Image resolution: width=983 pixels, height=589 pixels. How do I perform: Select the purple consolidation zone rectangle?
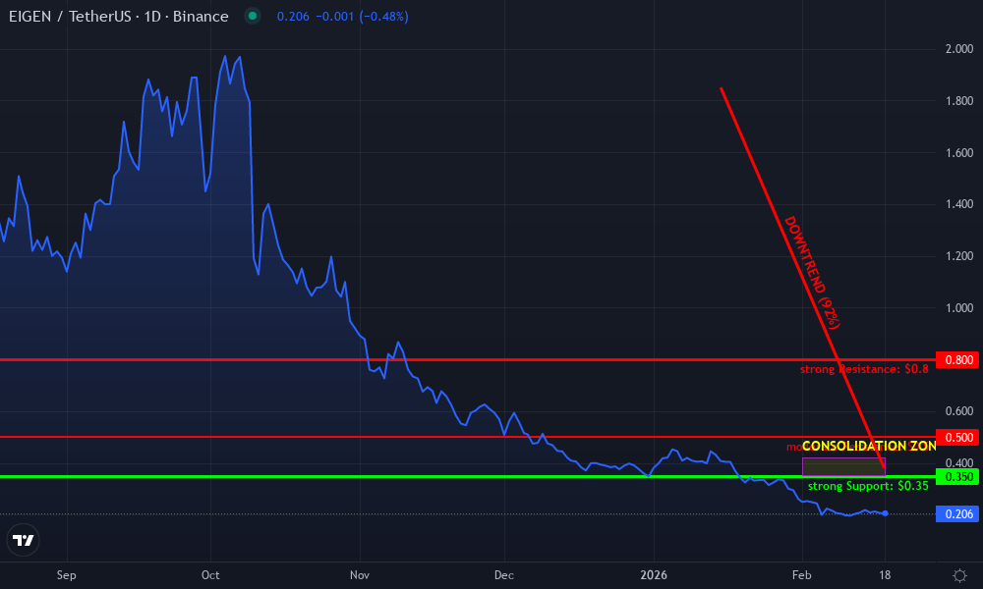pyautogui.click(x=843, y=465)
